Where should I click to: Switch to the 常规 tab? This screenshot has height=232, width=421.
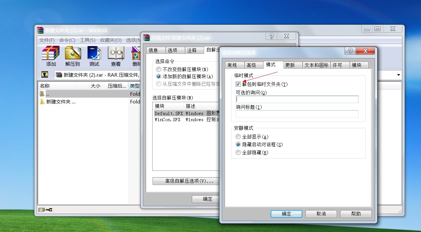point(235,65)
